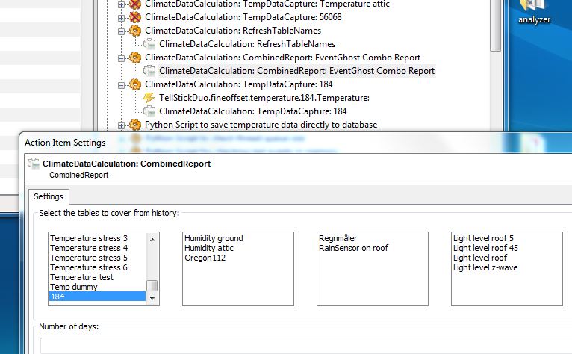
Task: Click the disabled macro icon for TempDataCapture: 56068
Action: pos(135,17)
